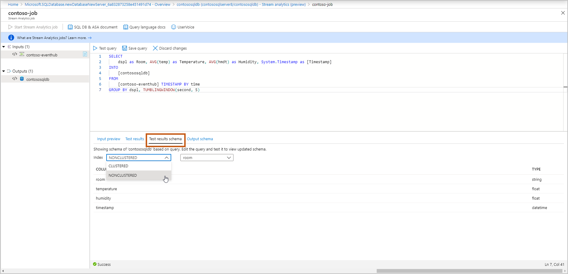Click the SELECT keyword on line 1
568x274 pixels.
(116, 56)
